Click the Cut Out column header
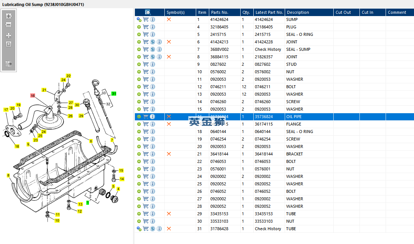414x244 pixels. coord(346,12)
